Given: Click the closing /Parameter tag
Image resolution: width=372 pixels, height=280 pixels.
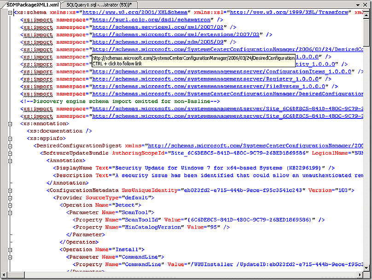Looking at the screenshot, I should coord(86,235).
